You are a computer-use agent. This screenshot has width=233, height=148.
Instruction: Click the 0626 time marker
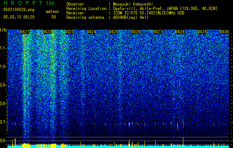[136, 32]
